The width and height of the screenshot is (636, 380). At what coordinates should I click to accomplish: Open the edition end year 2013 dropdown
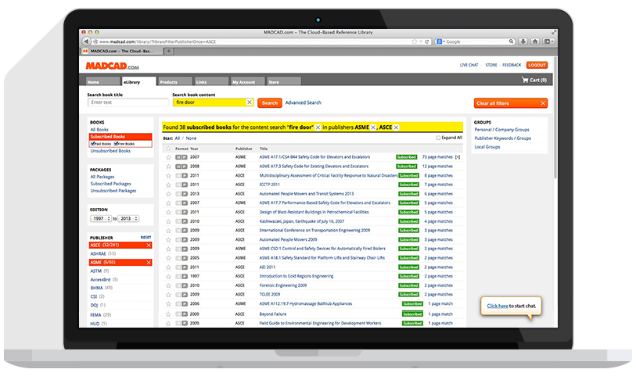(x=128, y=219)
